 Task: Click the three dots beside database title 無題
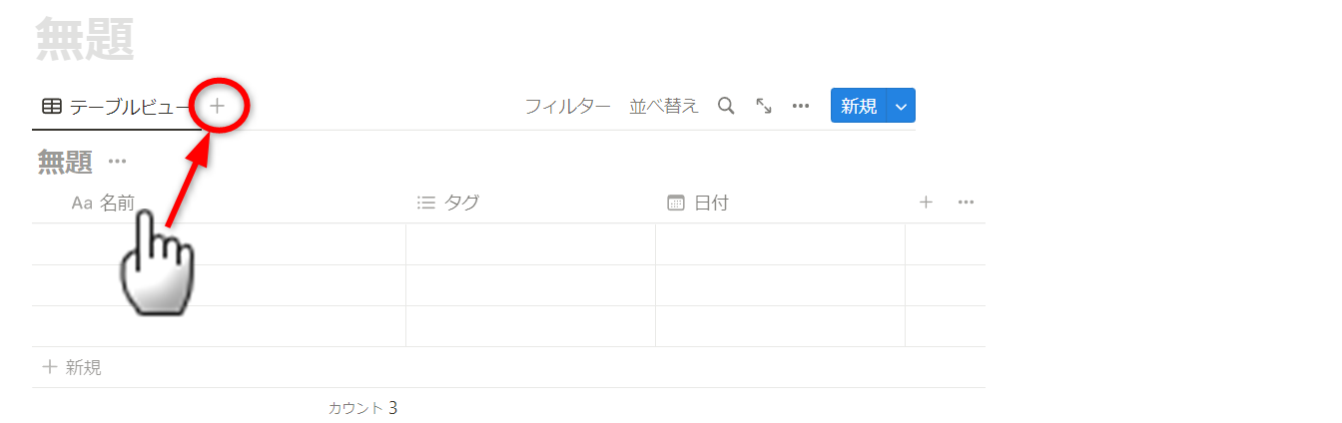(118, 162)
